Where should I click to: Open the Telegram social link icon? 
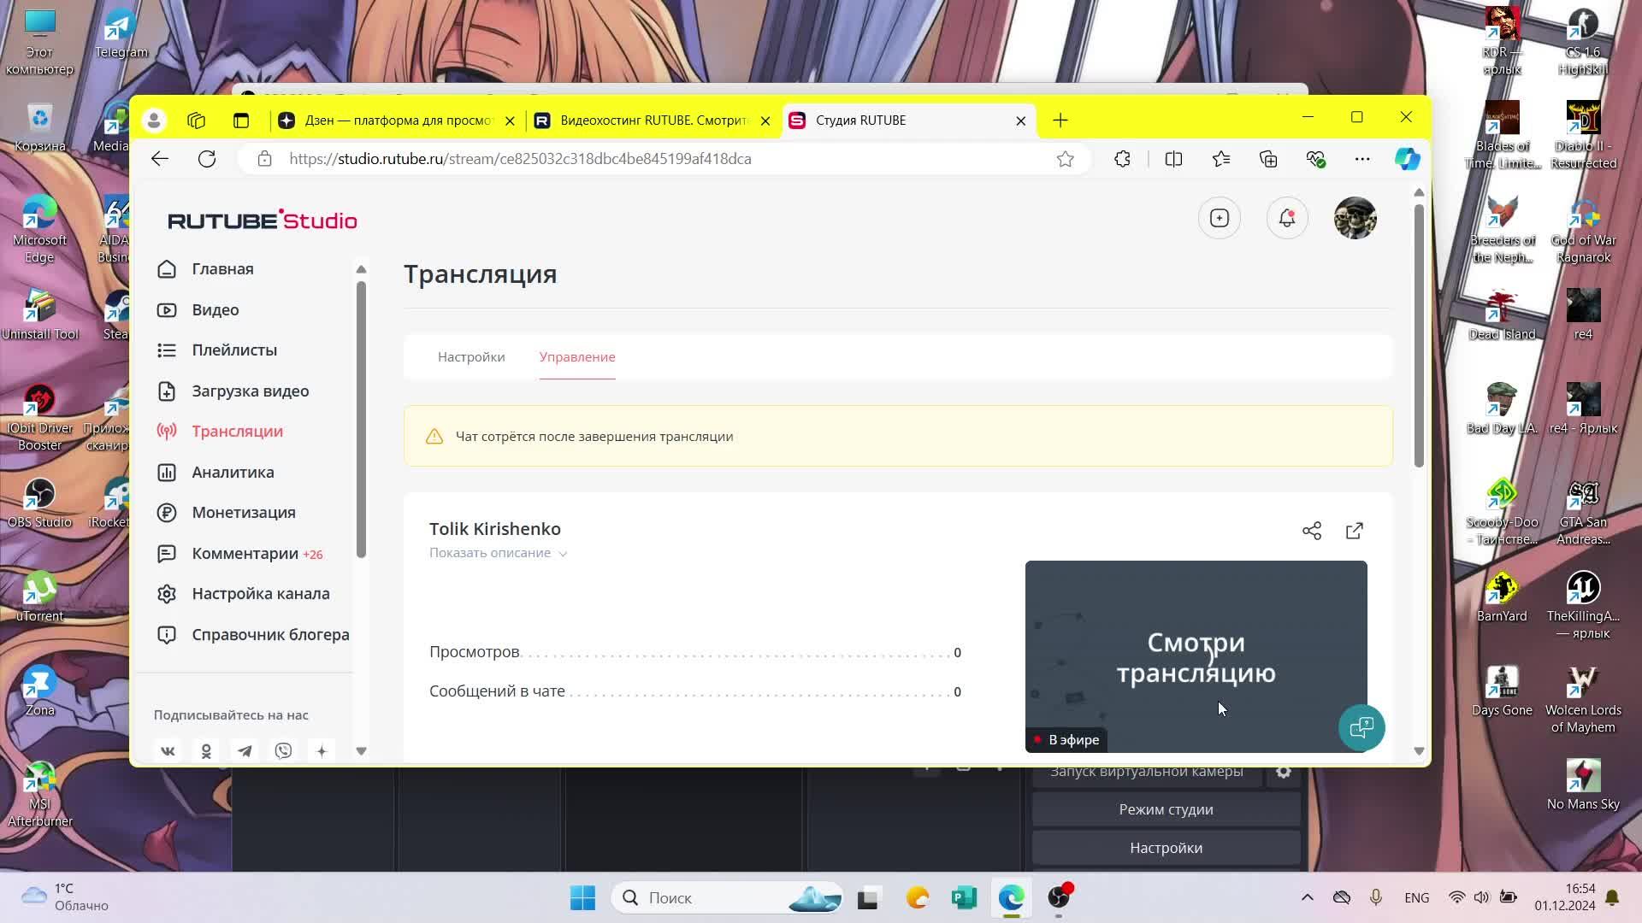point(245,751)
